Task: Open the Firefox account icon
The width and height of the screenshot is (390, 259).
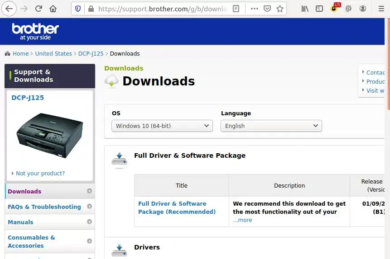Action: (x=363, y=9)
